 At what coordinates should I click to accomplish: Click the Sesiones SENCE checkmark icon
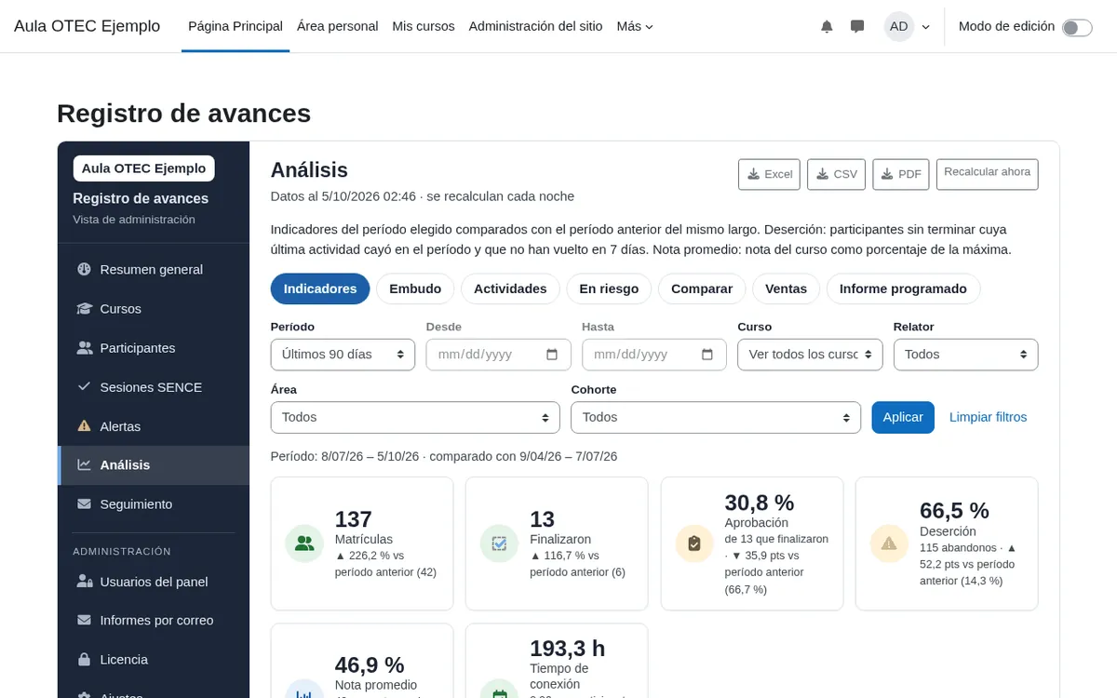[84, 386]
